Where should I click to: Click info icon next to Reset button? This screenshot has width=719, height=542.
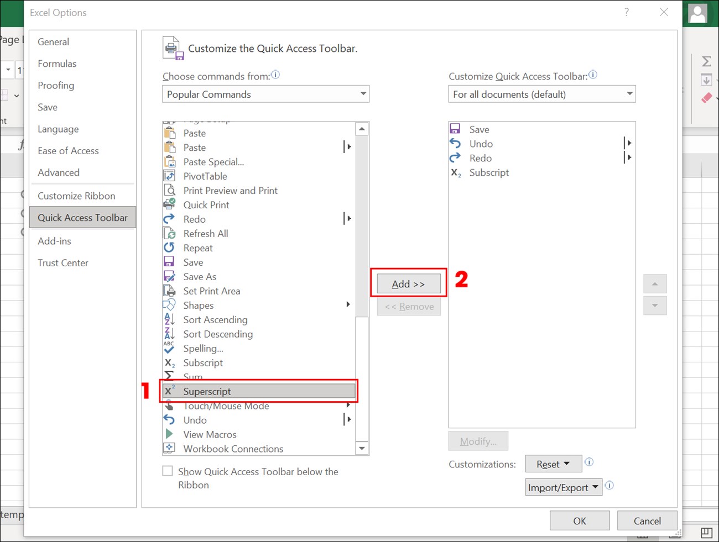(x=590, y=462)
